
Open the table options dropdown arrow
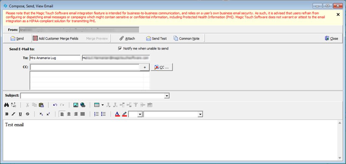tap(103, 105)
